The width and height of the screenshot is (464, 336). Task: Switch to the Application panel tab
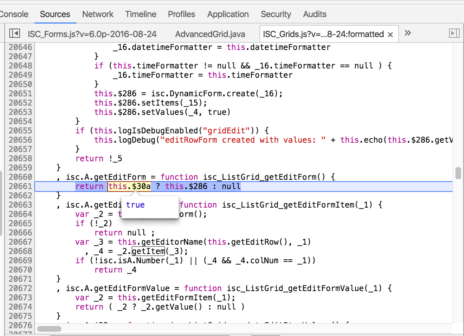pos(228,14)
